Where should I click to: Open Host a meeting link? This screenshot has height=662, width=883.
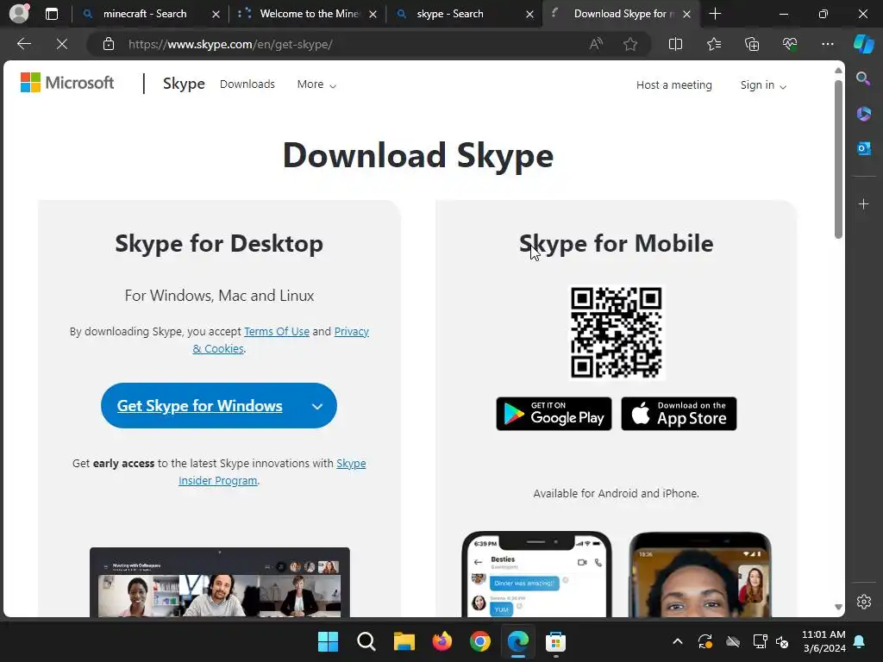[x=673, y=85]
